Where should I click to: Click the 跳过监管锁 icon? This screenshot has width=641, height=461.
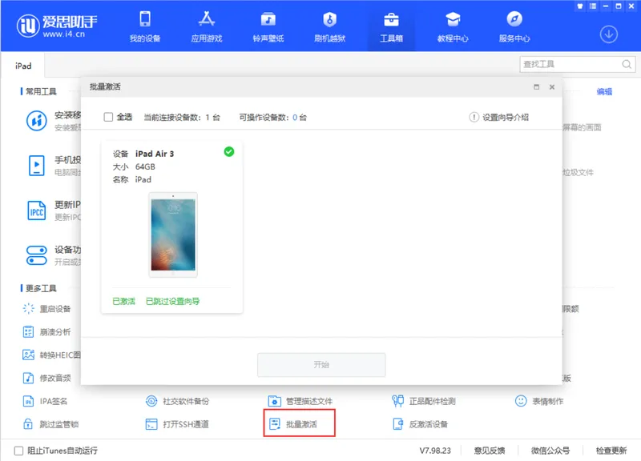tap(28, 424)
